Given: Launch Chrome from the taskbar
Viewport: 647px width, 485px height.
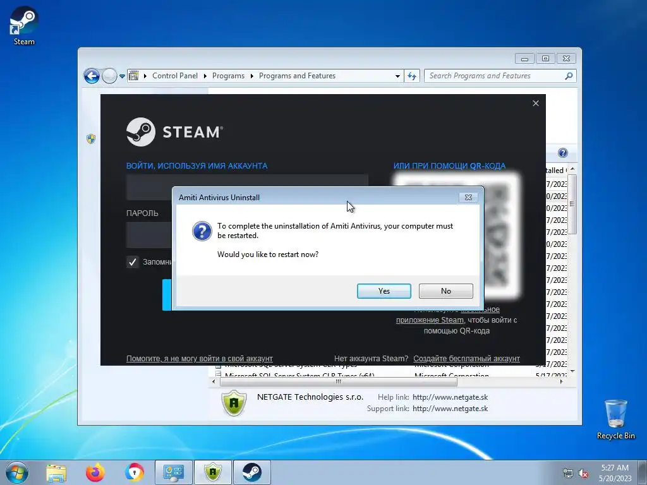Looking at the screenshot, I should tap(134, 472).
